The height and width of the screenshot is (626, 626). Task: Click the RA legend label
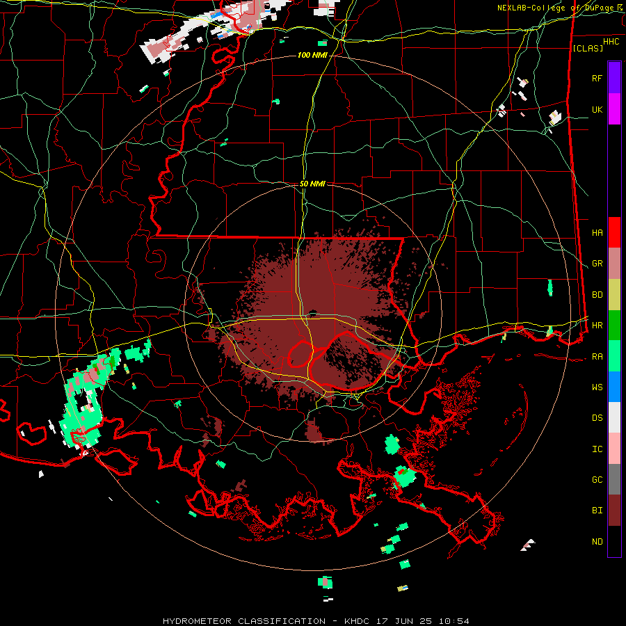click(597, 357)
